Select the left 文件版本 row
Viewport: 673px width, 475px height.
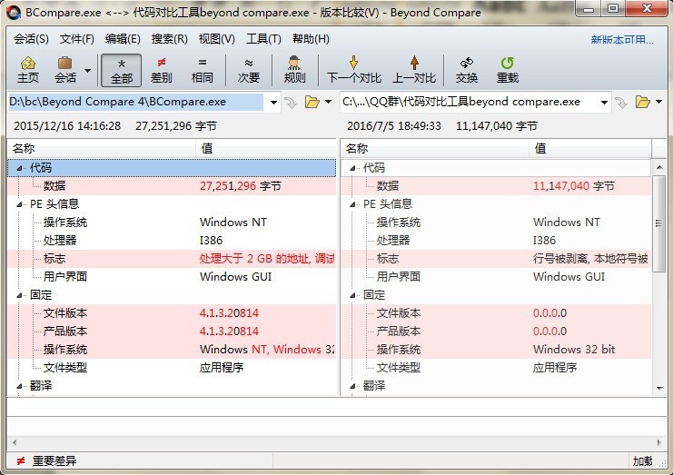172,313
